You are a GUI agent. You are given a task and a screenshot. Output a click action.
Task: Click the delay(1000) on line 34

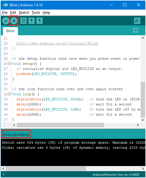pyautogui.click(x=29, y=104)
